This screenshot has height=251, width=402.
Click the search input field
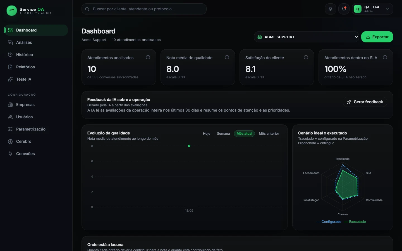144,9
